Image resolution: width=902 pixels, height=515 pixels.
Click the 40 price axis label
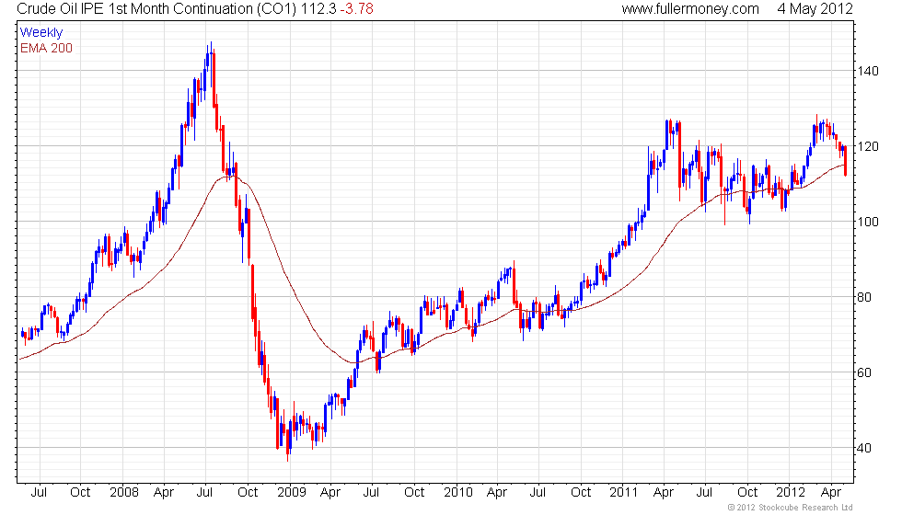point(864,449)
